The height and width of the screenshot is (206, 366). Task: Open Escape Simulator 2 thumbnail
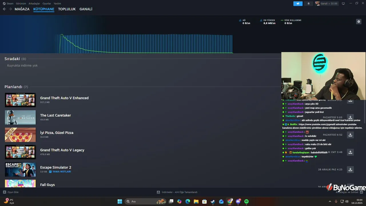[x=20, y=169]
